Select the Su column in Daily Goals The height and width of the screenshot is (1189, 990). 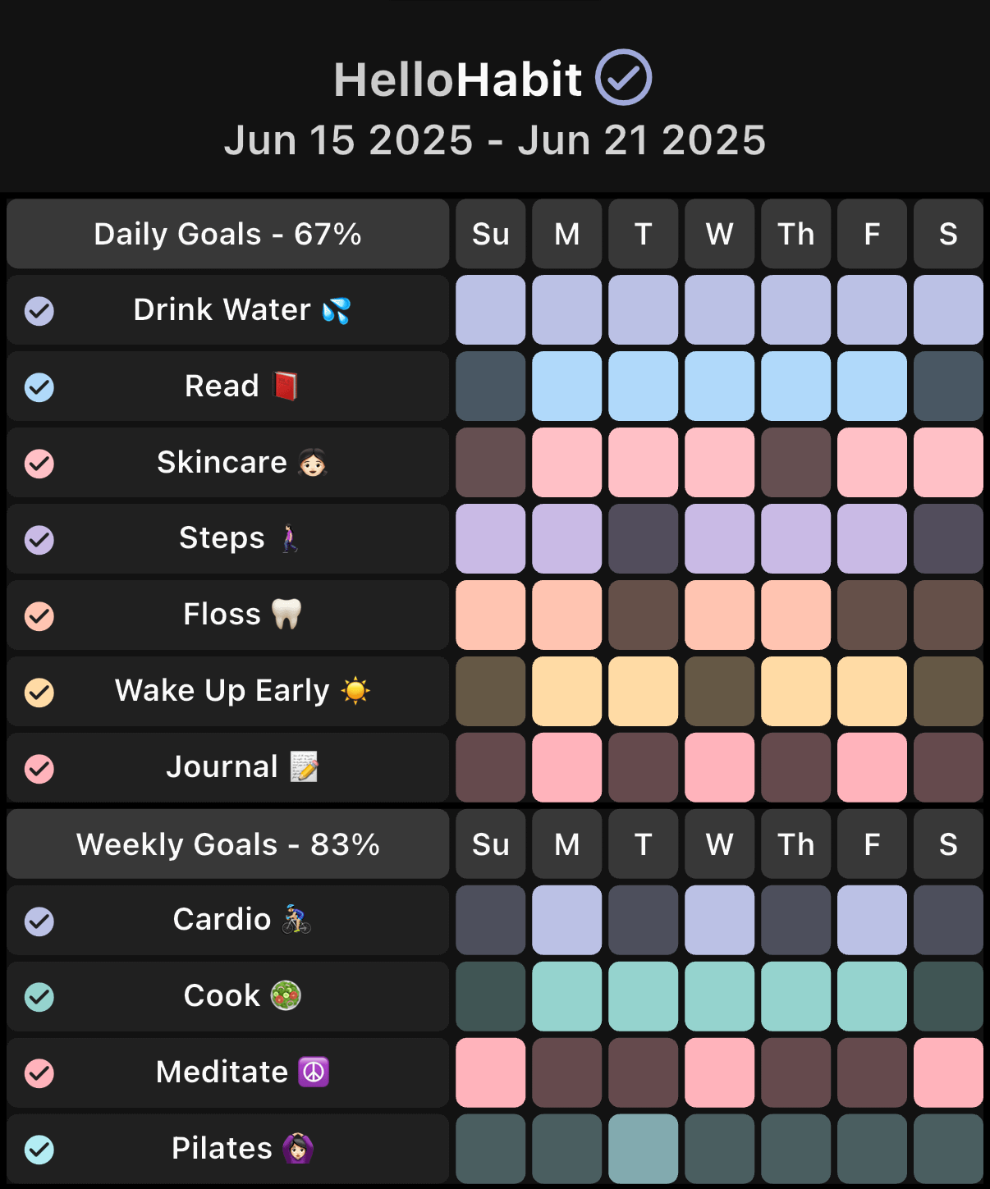tap(491, 235)
